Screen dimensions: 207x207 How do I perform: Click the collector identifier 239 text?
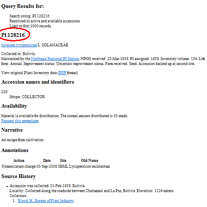click(x=4, y=92)
